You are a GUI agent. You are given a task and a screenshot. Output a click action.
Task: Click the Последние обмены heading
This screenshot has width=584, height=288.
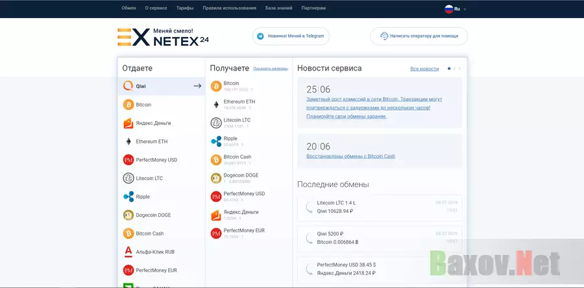tap(333, 184)
